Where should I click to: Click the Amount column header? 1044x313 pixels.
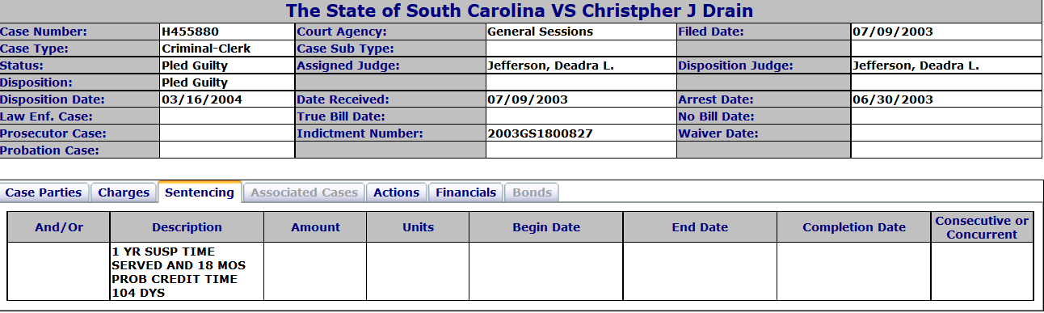[315, 227]
